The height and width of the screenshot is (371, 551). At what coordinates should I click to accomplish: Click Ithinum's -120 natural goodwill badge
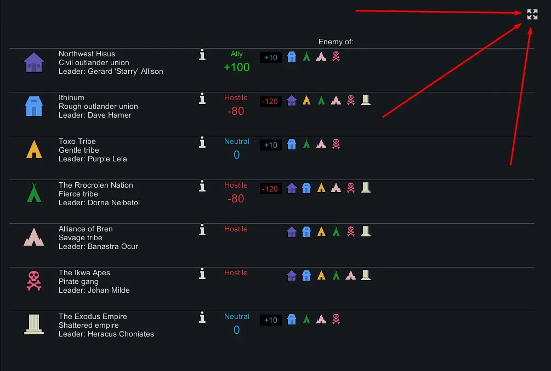coord(270,101)
